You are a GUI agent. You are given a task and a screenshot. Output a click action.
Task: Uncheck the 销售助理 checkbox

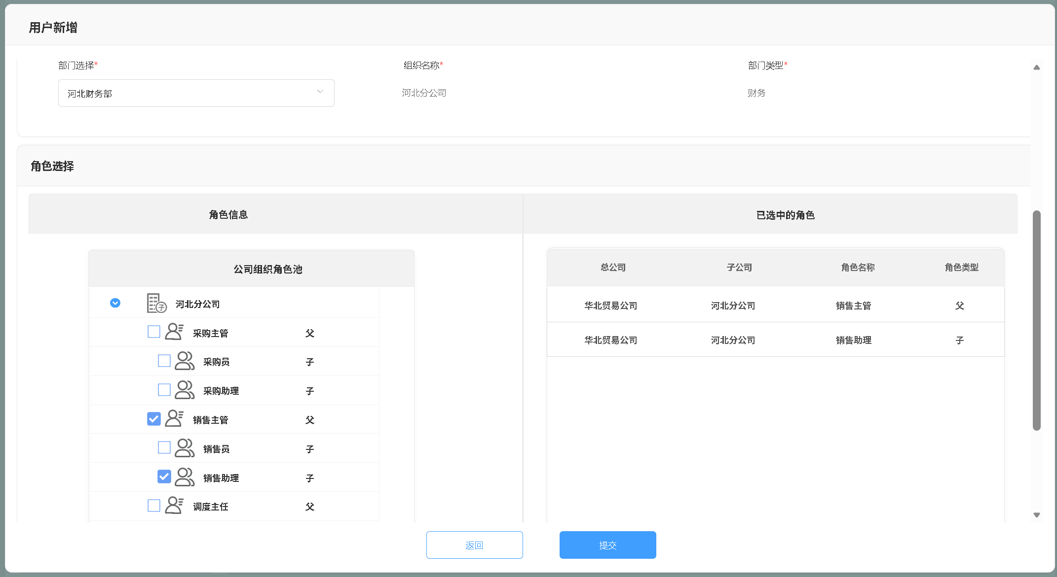click(164, 477)
